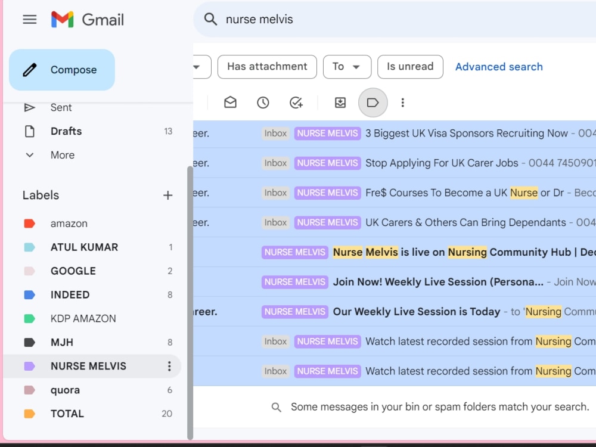Click the ATUL KUMAR label tag icon
This screenshot has height=447, width=596.
coord(30,247)
